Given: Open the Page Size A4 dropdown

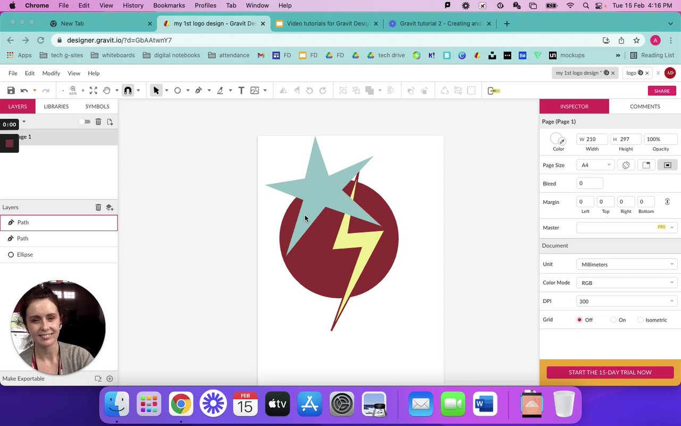Looking at the screenshot, I should pyautogui.click(x=596, y=165).
